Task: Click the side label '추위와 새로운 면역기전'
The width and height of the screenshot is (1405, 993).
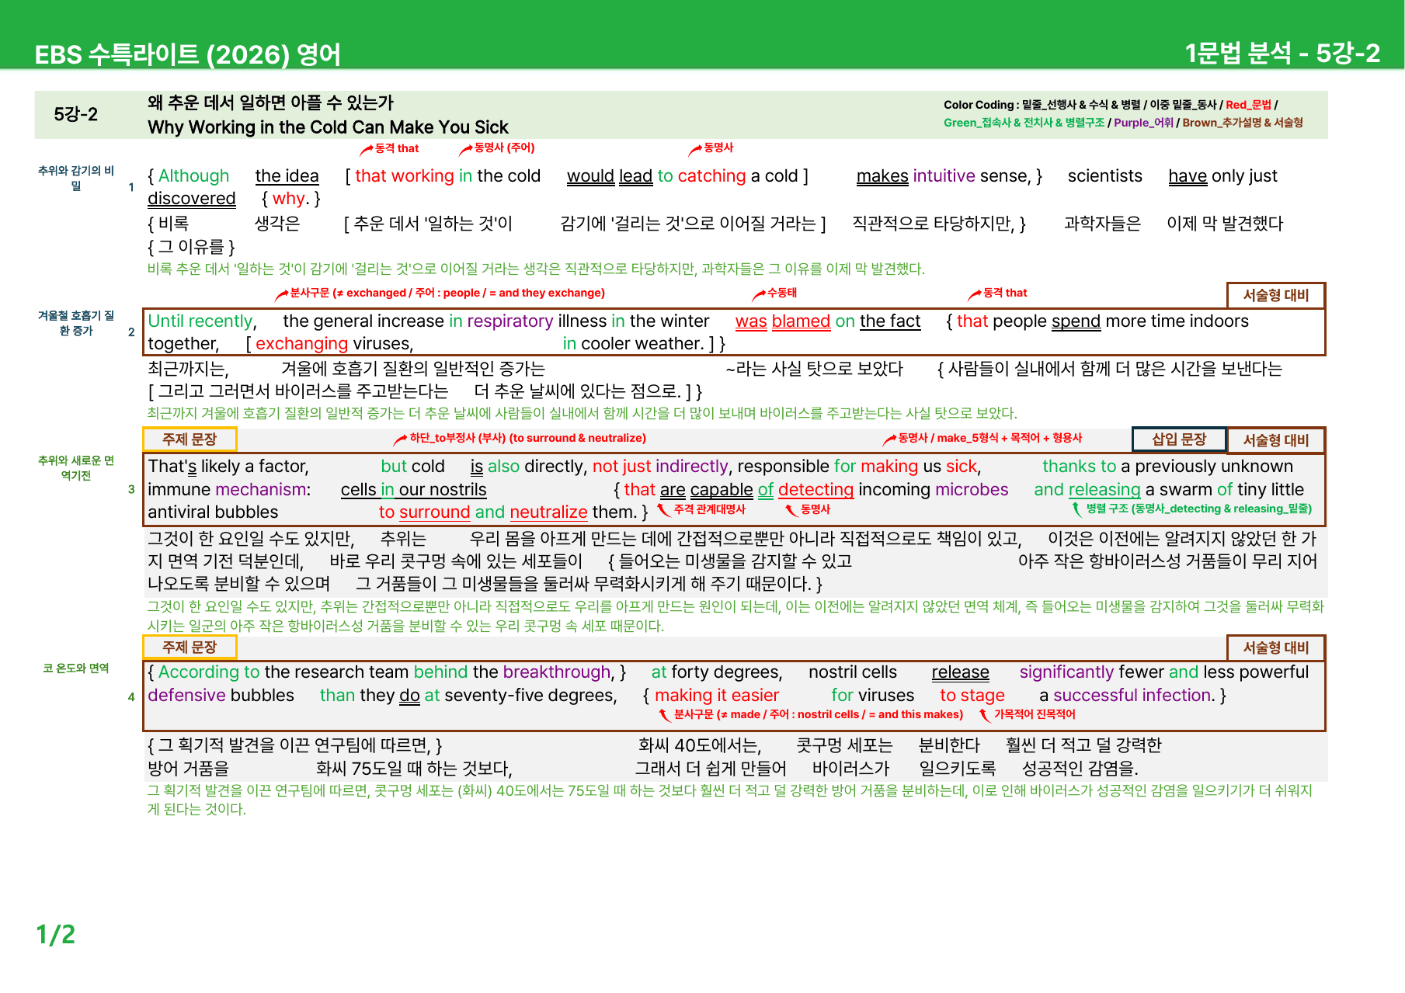Action: [75, 468]
